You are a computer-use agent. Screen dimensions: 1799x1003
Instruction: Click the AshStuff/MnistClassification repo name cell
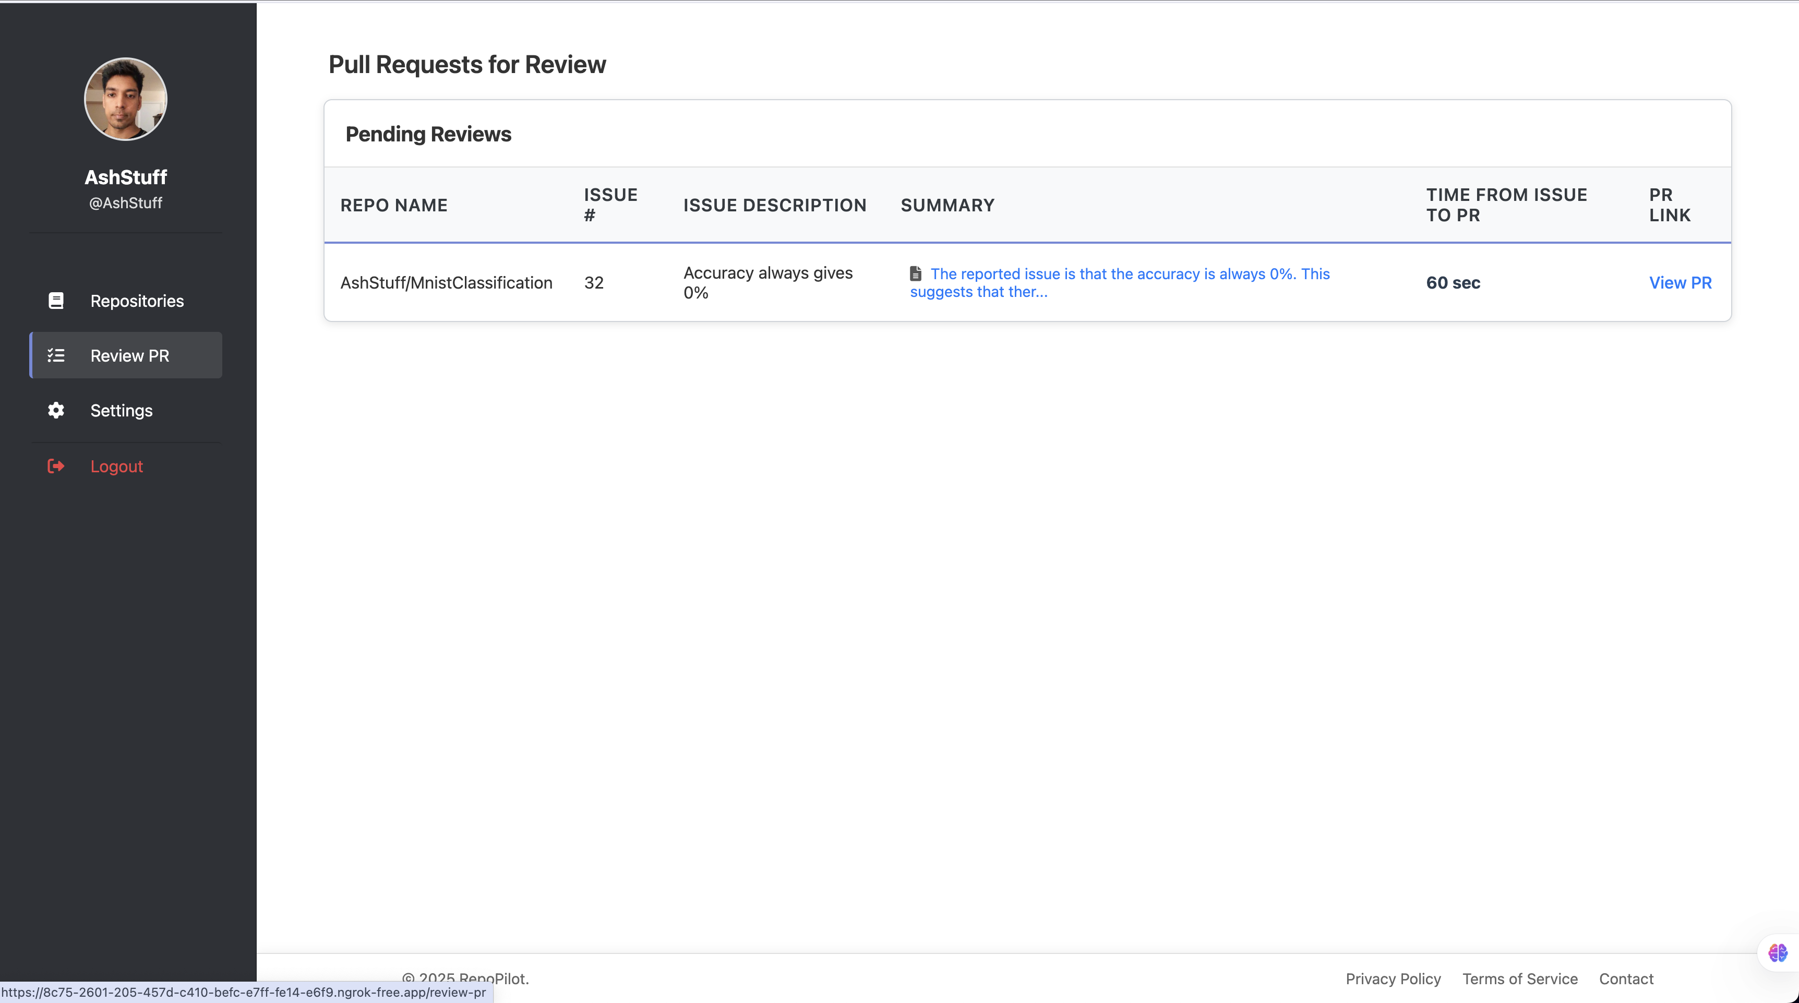446,283
